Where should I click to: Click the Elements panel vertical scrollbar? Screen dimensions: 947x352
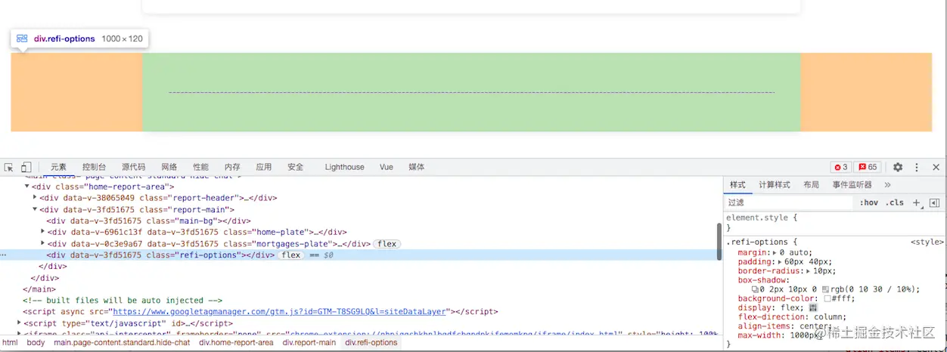coord(719,242)
